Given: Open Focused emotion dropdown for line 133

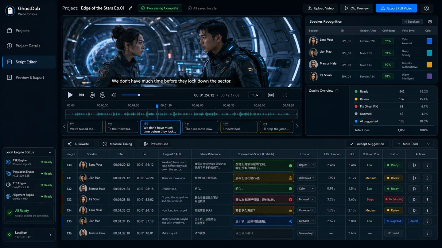Looking at the screenshot, I should click(306, 199).
